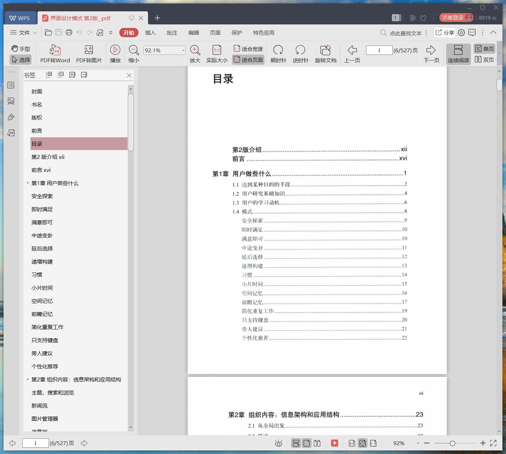The height and width of the screenshot is (454, 506).
Task: Click 访客登录 guest login button
Action: pyautogui.click(x=456, y=17)
